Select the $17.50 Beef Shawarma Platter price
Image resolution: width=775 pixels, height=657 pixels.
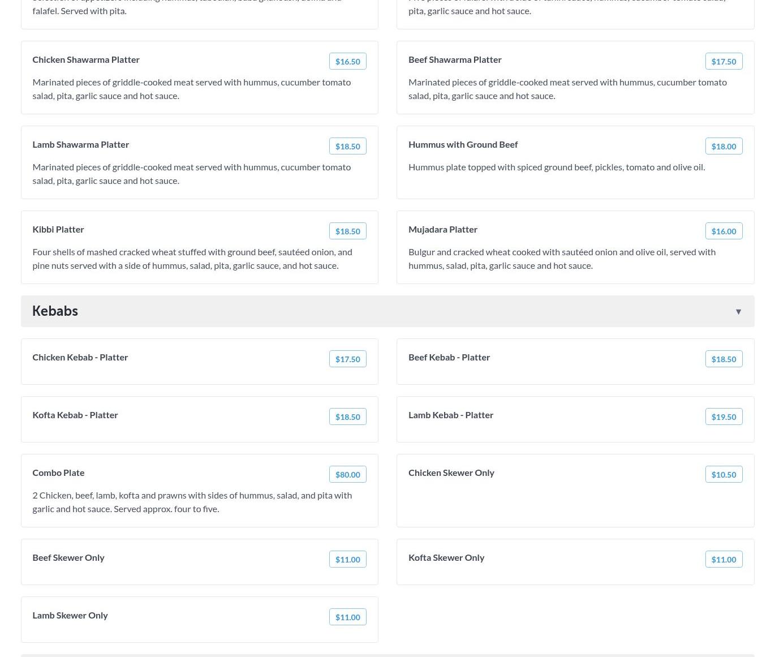click(724, 61)
